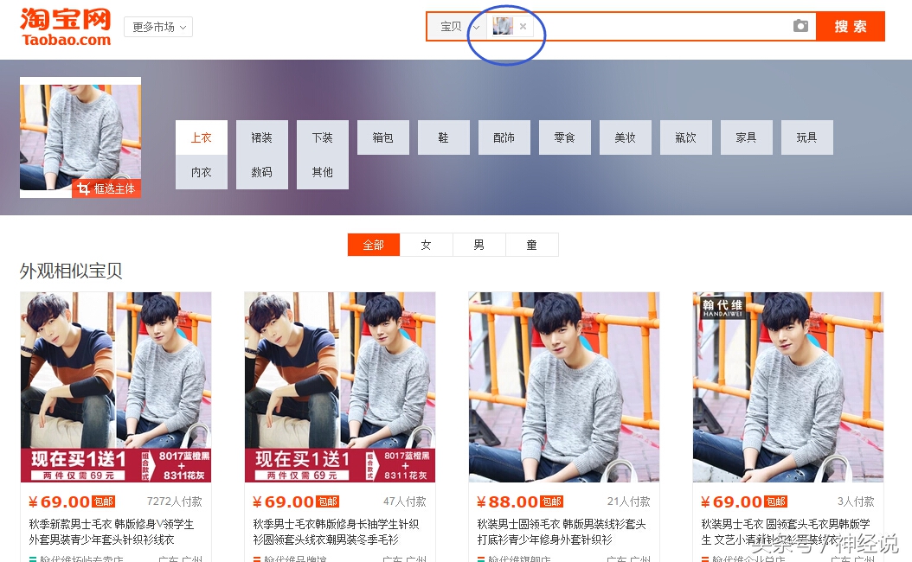Open the 全部 results filter
This screenshot has width=912, height=562.
pyautogui.click(x=373, y=245)
